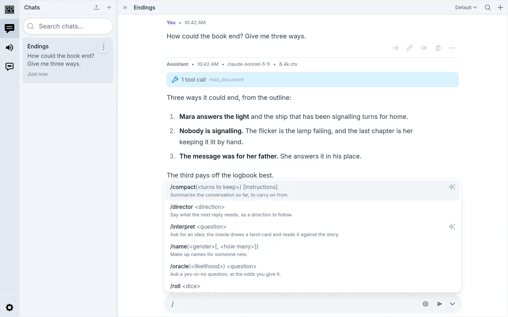Open the Default preset dropdown
This screenshot has height=317, width=508.
pos(466,8)
